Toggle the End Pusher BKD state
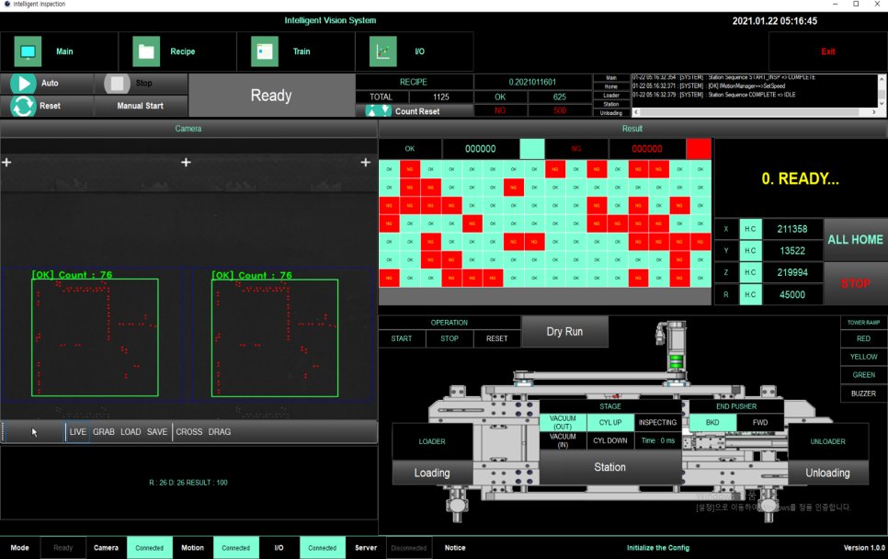 (x=712, y=423)
